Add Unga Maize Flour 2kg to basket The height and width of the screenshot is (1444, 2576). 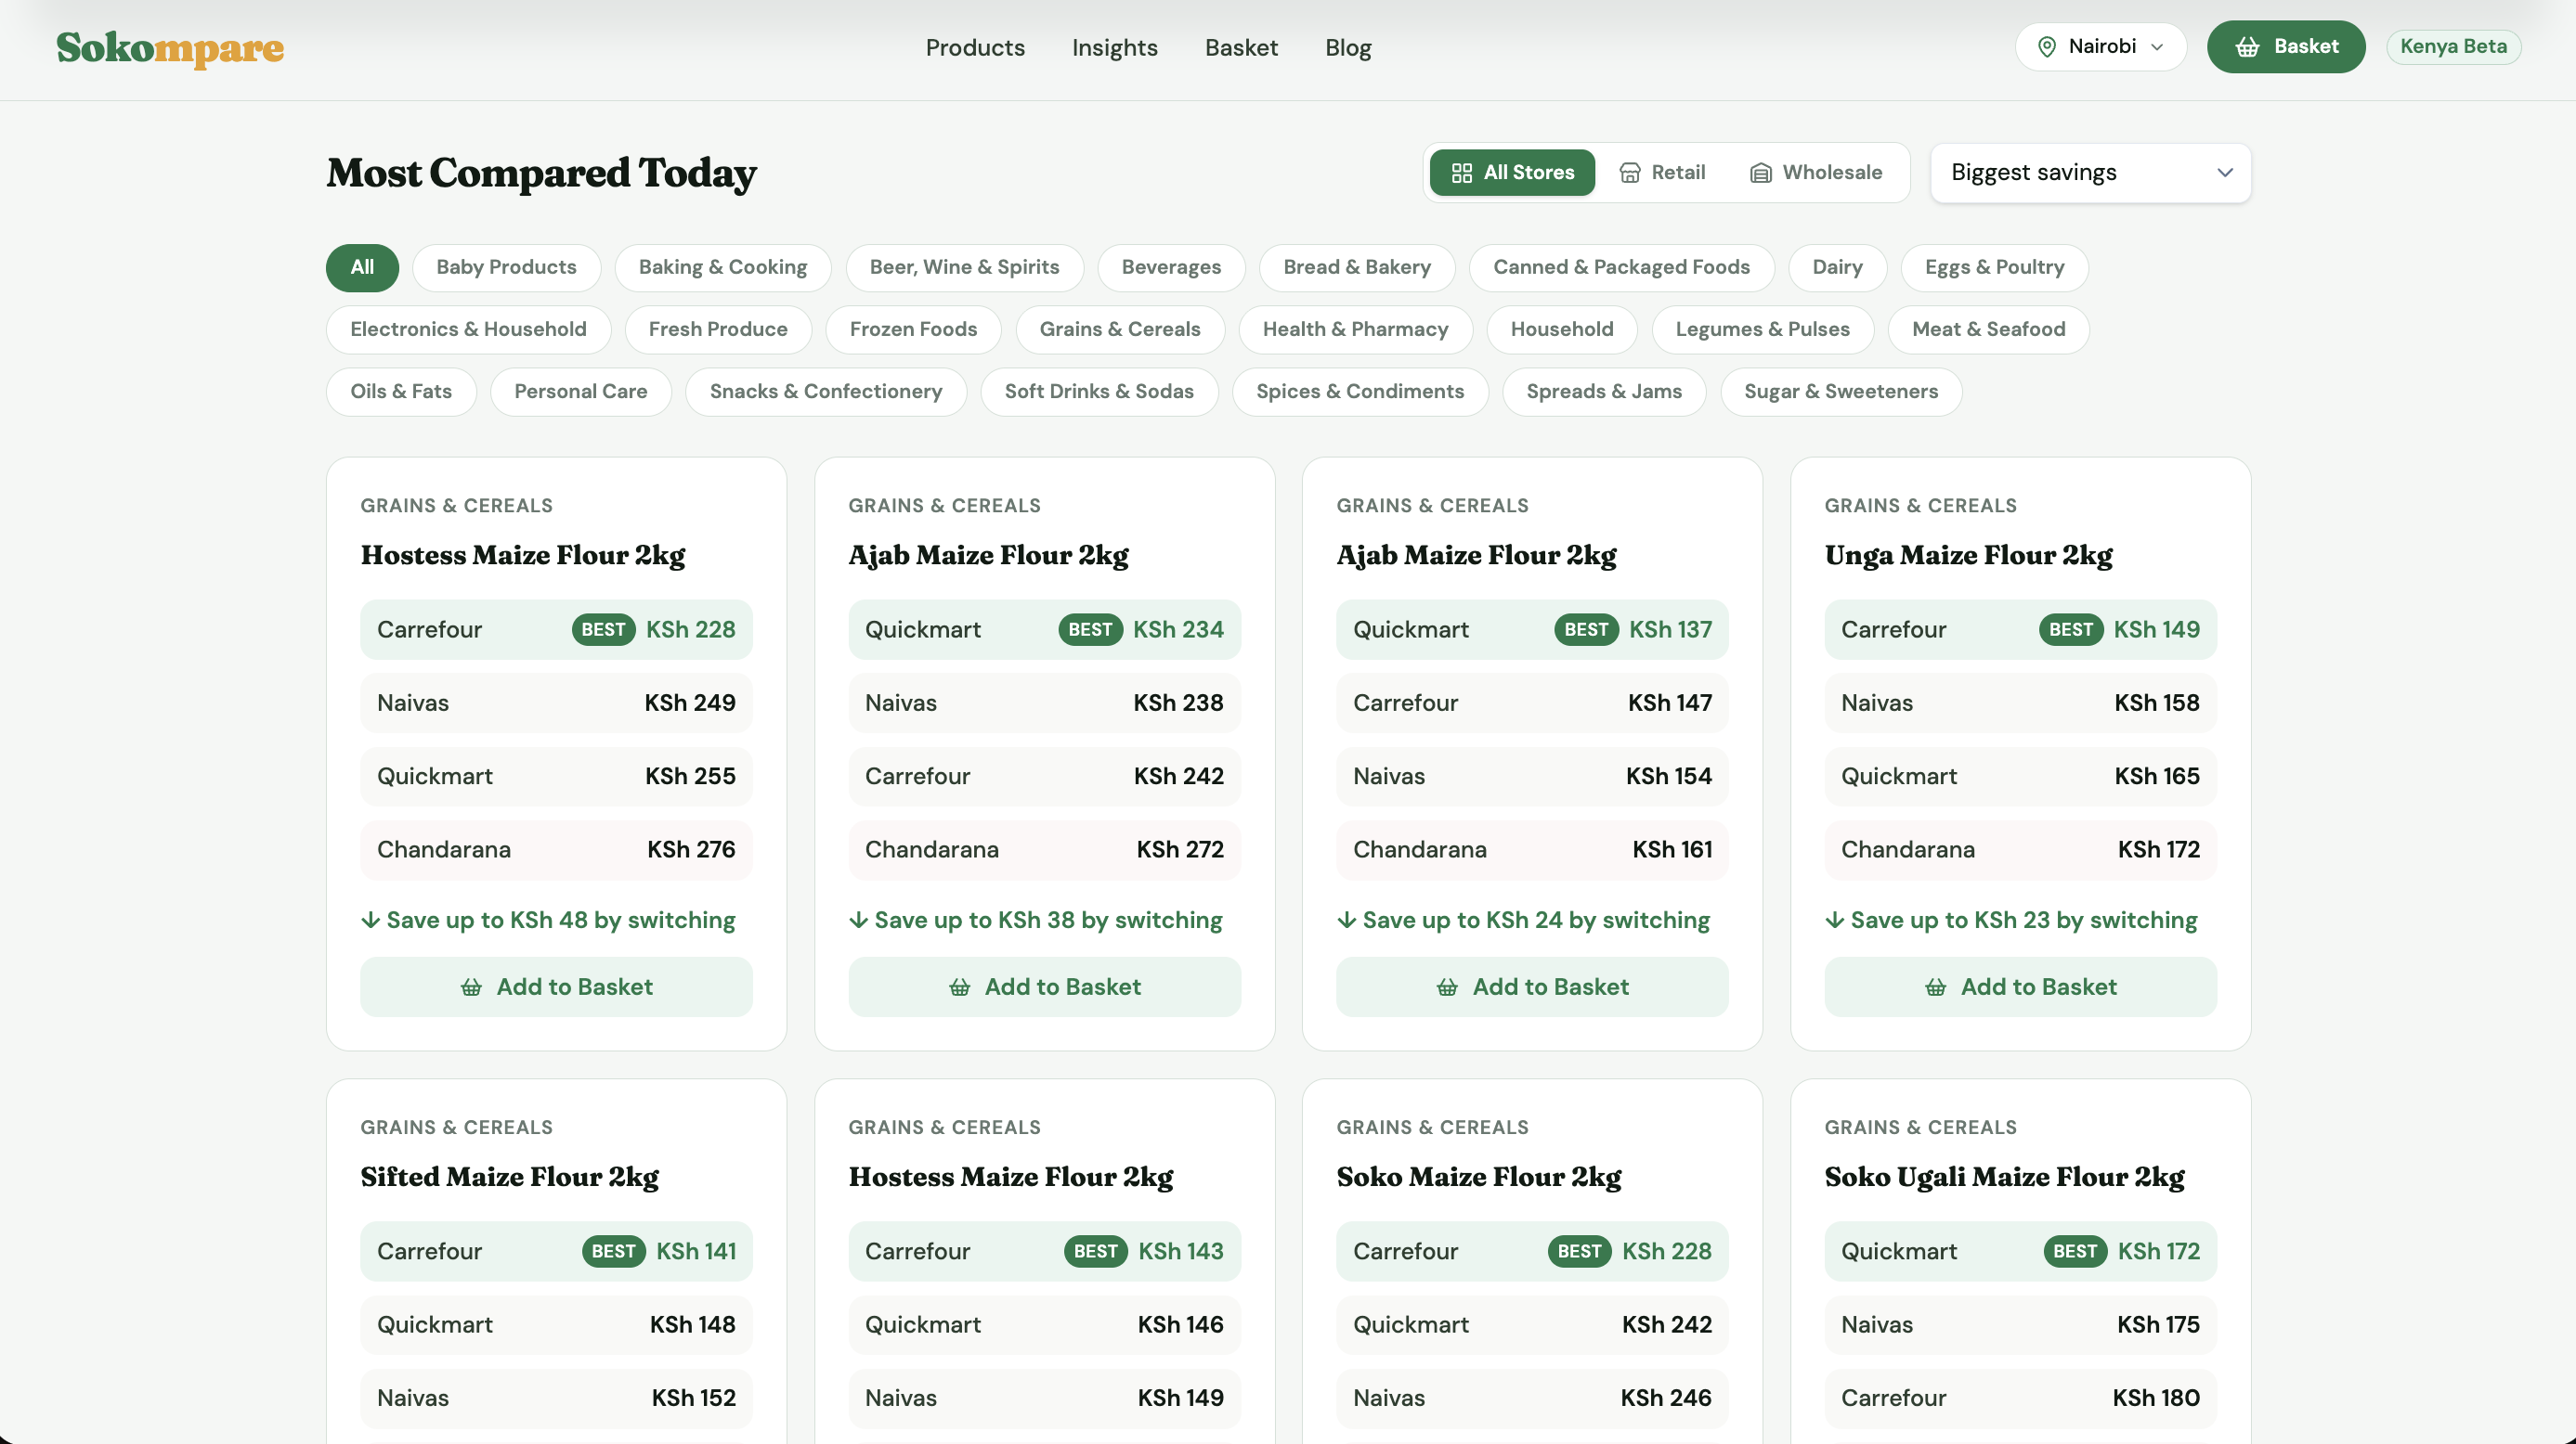tap(2020, 987)
